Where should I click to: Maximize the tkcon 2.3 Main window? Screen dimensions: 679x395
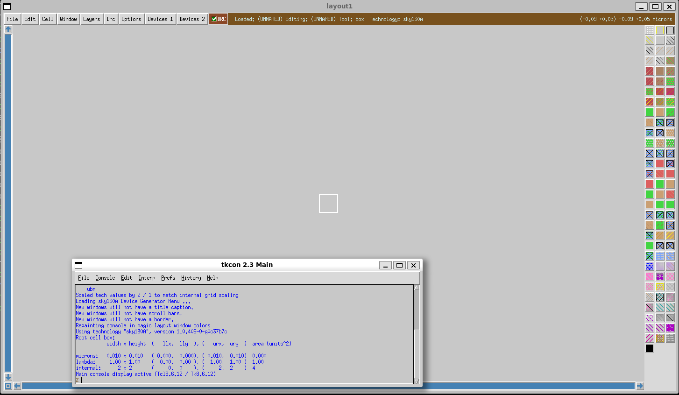tap(399, 265)
